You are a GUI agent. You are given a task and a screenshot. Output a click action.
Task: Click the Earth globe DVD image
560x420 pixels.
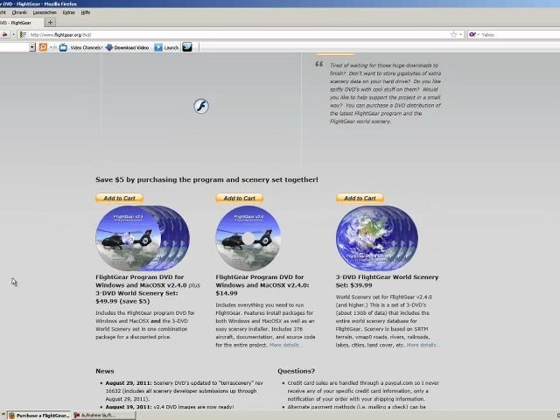(x=372, y=239)
